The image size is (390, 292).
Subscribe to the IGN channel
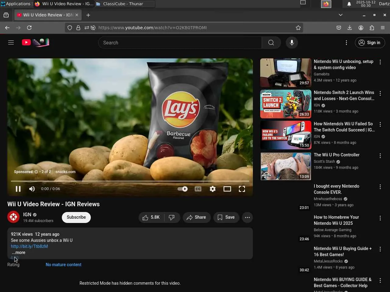pyautogui.click(x=76, y=217)
